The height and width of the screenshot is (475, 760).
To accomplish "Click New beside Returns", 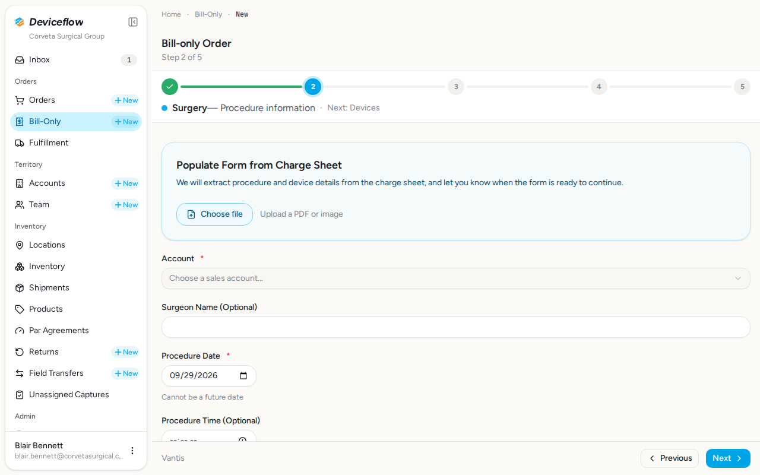I will 126,352.
